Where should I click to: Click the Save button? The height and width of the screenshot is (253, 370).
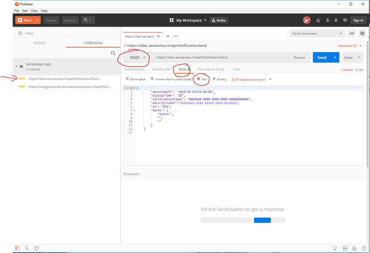point(348,57)
